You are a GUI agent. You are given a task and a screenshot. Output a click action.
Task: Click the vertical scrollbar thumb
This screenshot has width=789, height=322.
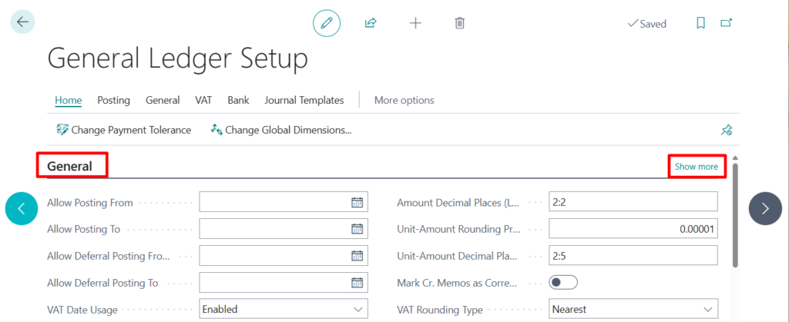tap(735, 215)
